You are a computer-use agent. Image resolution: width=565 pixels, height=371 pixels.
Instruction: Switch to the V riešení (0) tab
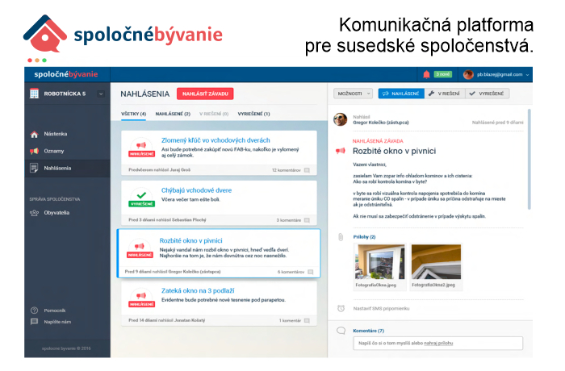tap(214, 114)
